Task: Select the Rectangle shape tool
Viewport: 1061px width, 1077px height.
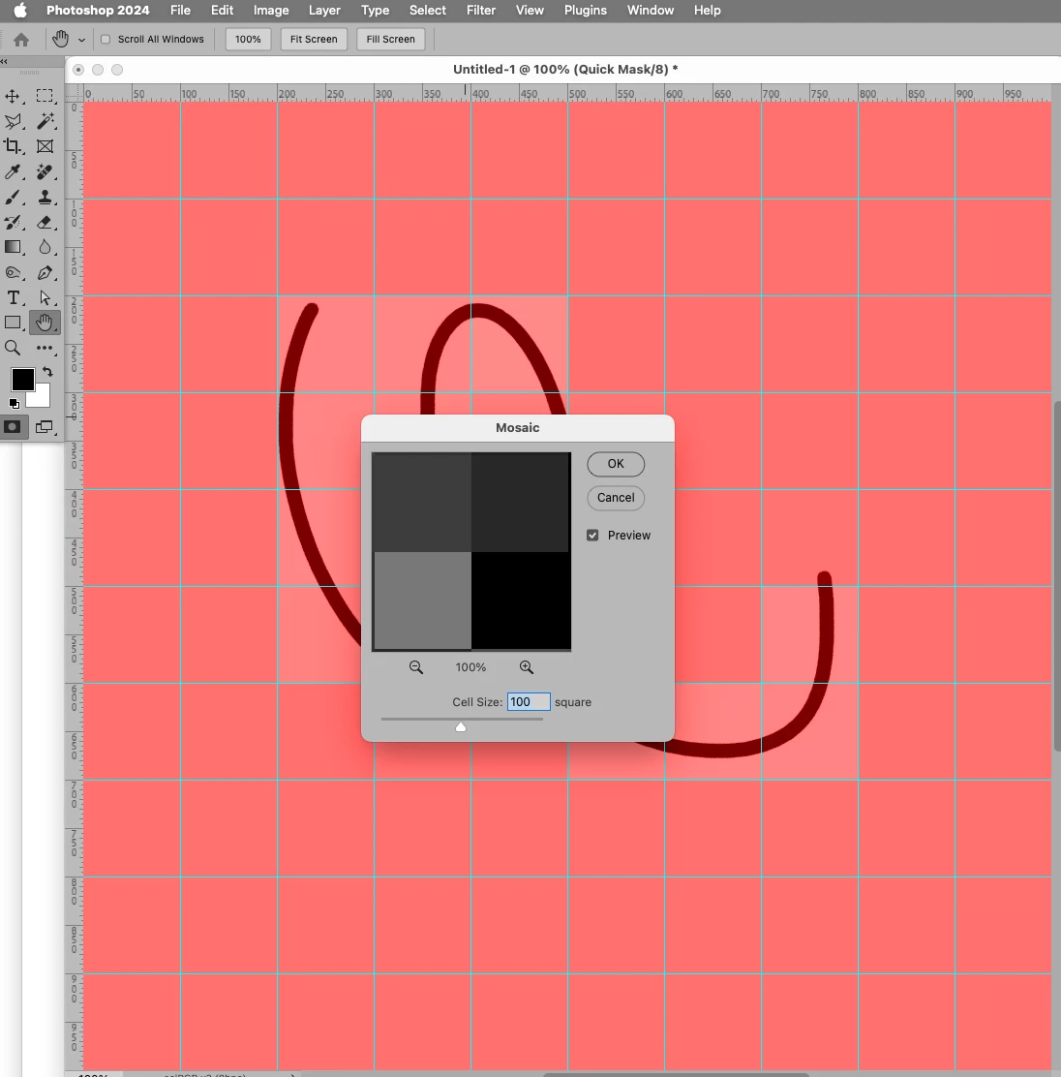Action: coord(13,323)
